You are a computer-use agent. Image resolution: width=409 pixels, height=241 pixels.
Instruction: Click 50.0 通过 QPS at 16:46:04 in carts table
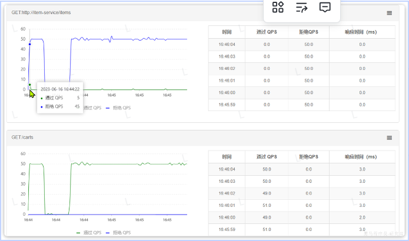click(x=267, y=169)
